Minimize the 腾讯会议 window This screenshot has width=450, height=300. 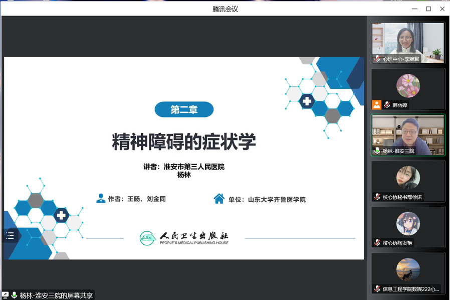(x=414, y=9)
